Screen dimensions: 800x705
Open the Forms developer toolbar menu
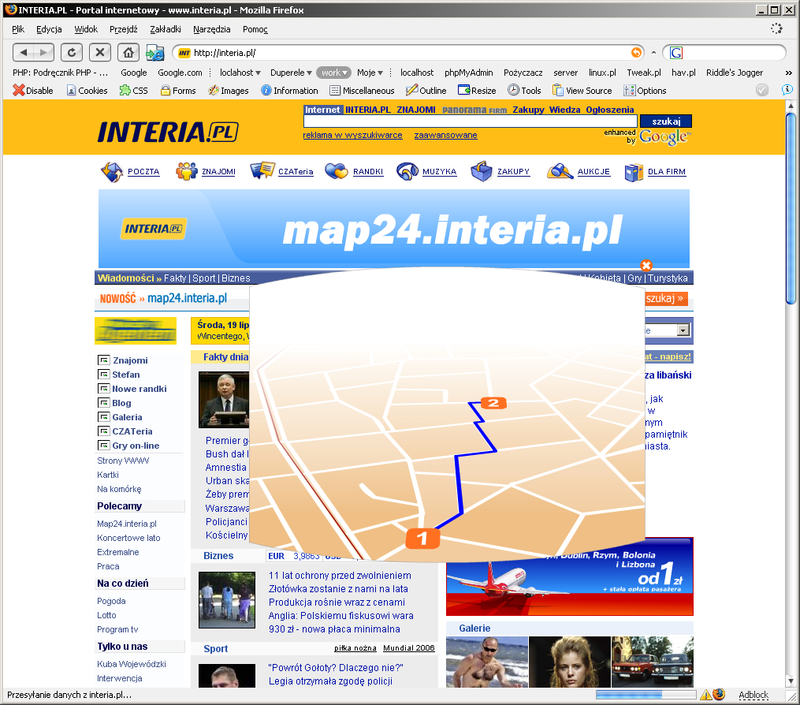(x=178, y=91)
